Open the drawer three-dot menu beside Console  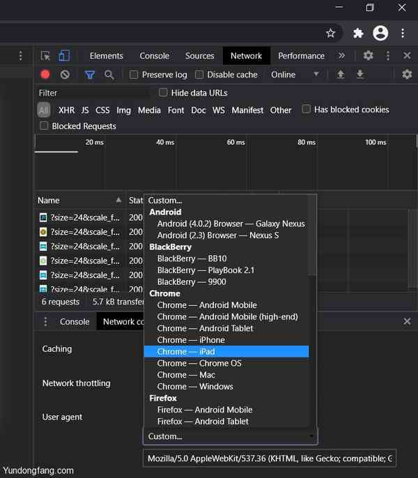45,322
